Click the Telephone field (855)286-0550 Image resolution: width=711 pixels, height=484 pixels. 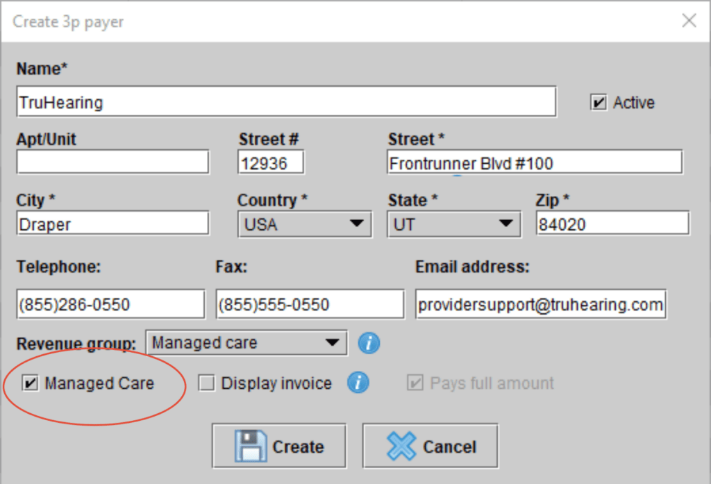(x=110, y=304)
